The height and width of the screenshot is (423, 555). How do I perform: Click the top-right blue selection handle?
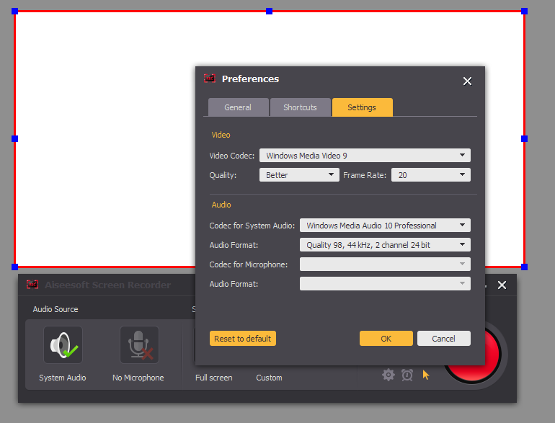pyautogui.click(x=524, y=12)
